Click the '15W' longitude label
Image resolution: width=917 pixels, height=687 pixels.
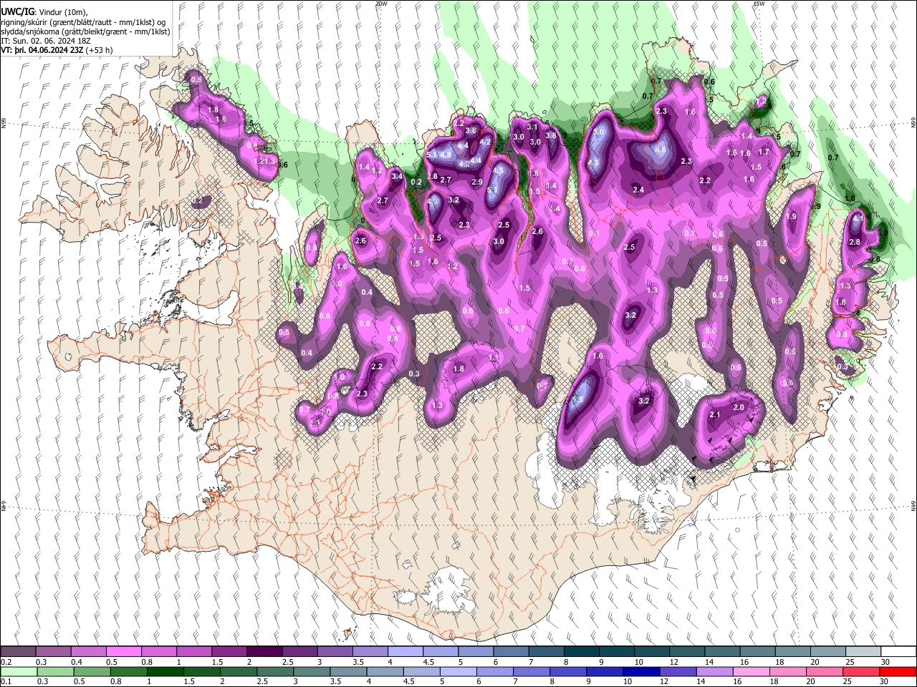click(759, 4)
